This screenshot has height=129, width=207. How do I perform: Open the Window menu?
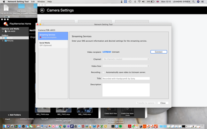tap(41, 2)
